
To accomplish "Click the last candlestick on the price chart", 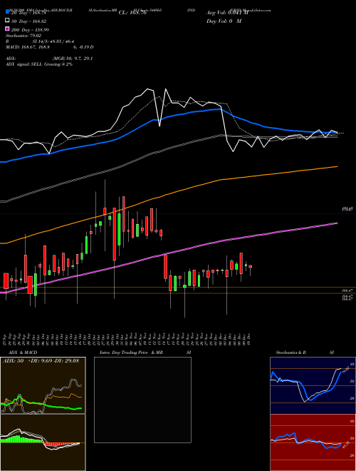I will (251, 267).
